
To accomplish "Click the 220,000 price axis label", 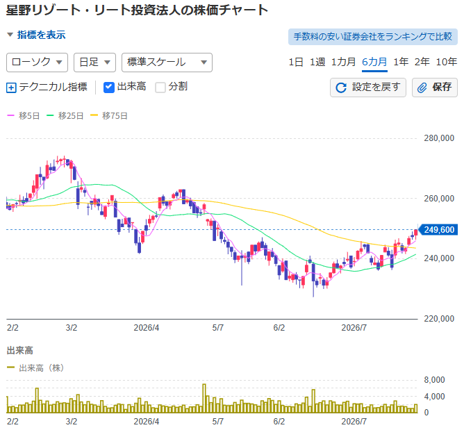I will (x=439, y=319).
